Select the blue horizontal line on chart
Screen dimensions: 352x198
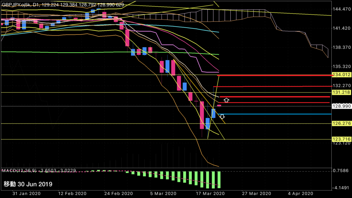click(x=275, y=114)
